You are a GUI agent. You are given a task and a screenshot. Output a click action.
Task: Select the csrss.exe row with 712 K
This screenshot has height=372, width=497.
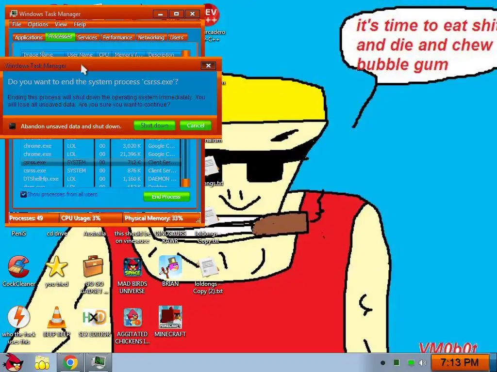101,162
